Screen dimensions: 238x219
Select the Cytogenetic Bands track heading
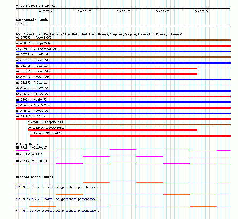[32, 20]
